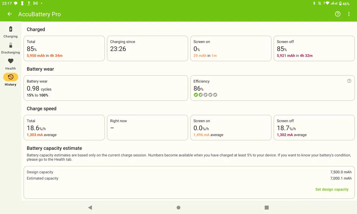The height and width of the screenshot is (214, 357).
Task: Open the help icon in the app bar
Action: [x=338, y=14]
